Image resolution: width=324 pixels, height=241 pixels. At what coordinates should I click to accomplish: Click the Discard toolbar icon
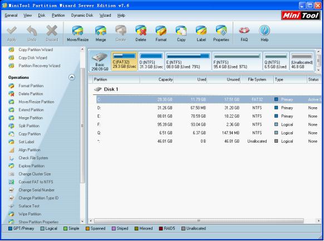tap(52, 34)
